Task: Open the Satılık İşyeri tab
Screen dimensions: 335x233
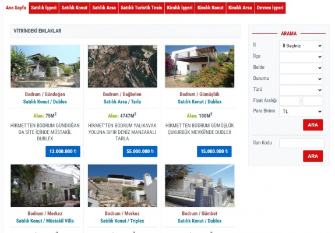Action: coord(44,8)
